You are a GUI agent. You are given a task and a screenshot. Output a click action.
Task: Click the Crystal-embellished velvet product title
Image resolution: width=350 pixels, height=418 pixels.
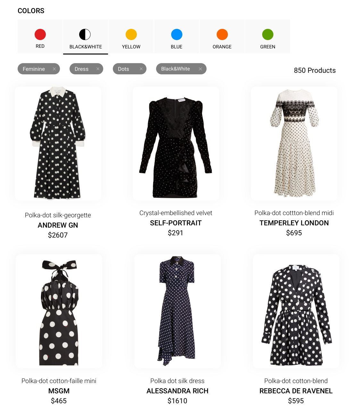(x=176, y=213)
